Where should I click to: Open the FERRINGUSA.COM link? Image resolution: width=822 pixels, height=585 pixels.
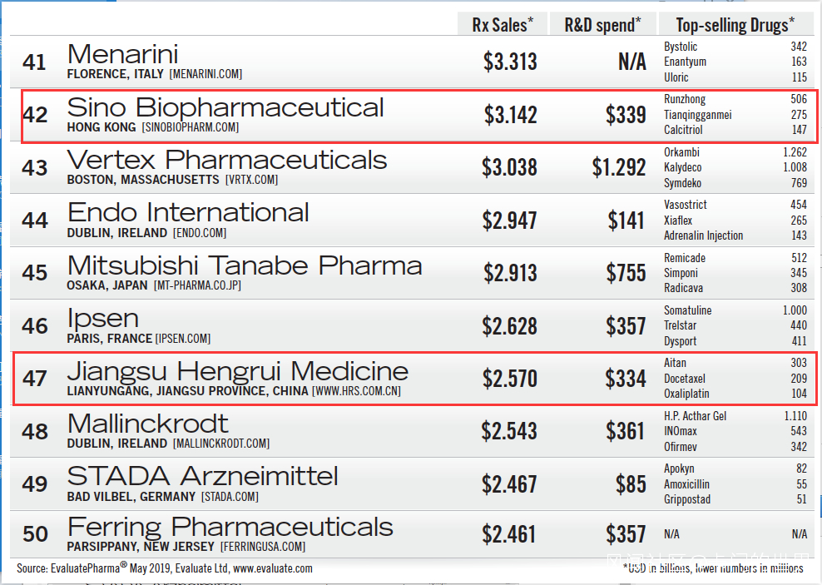(263, 548)
